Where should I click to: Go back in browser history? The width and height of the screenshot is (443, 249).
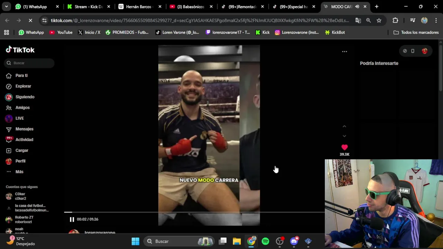pyautogui.click(x=7, y=20)
